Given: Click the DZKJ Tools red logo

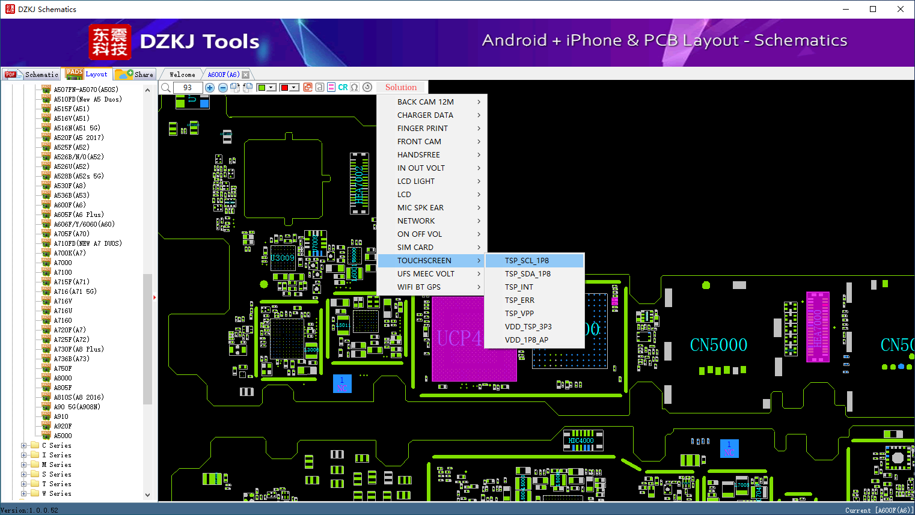Looking at the screenshot, I should tap(109, 42).
